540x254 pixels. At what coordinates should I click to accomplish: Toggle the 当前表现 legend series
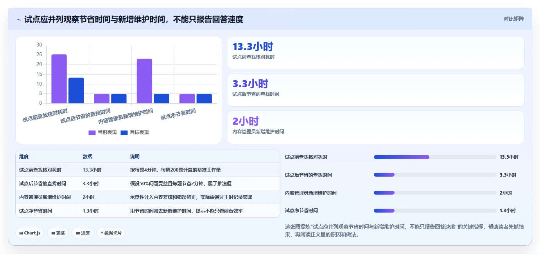pyautogui.click(x=102, y=132)
